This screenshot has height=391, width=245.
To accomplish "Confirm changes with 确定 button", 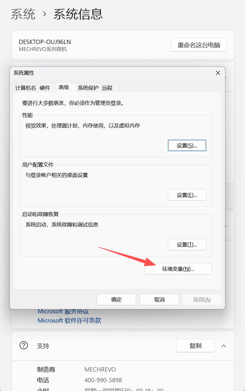I will [x=116, y=299].
